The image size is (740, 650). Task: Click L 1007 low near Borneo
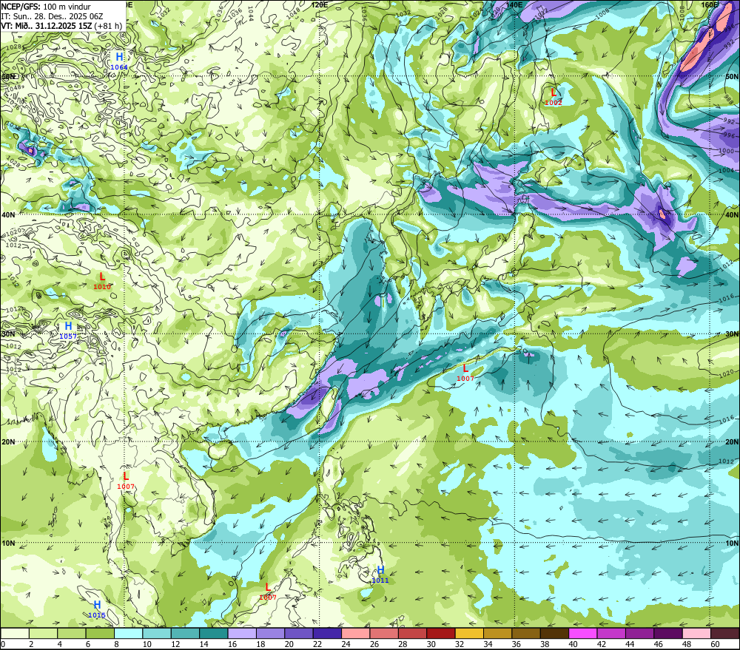pos(268,592)
